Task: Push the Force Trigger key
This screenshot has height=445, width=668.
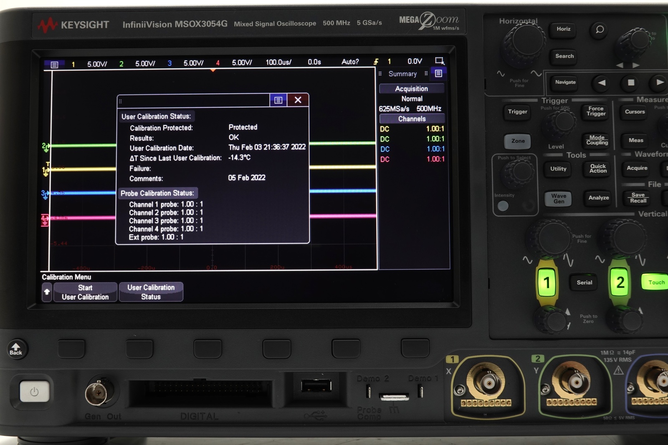Action: 596,111
